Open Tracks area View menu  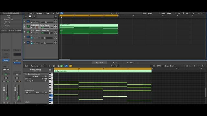(x=48, y=13)
